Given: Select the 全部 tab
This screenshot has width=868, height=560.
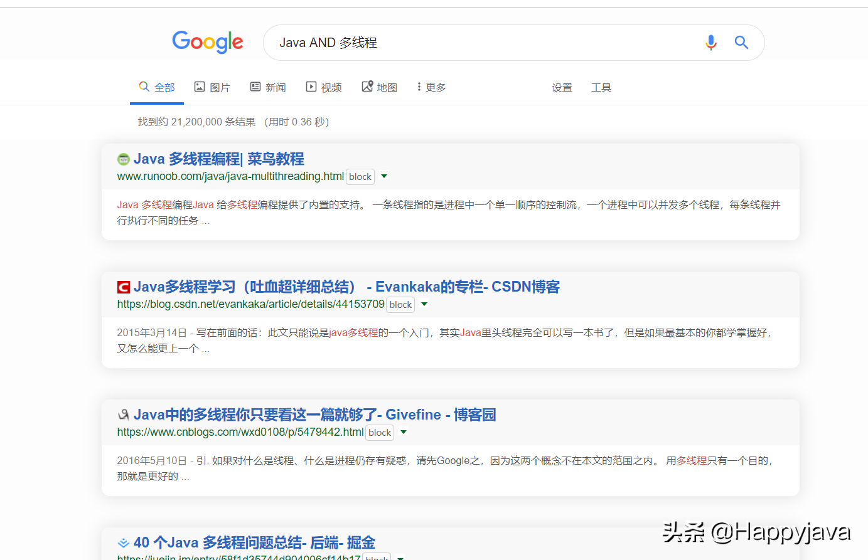Looking at the screenshot, I should 157,87.
